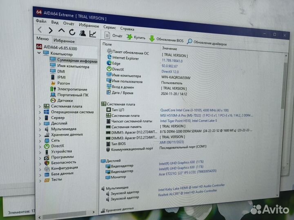Expand the Системная плата tree node
This screenshot has width=294, height=220.
pos(40,106)
